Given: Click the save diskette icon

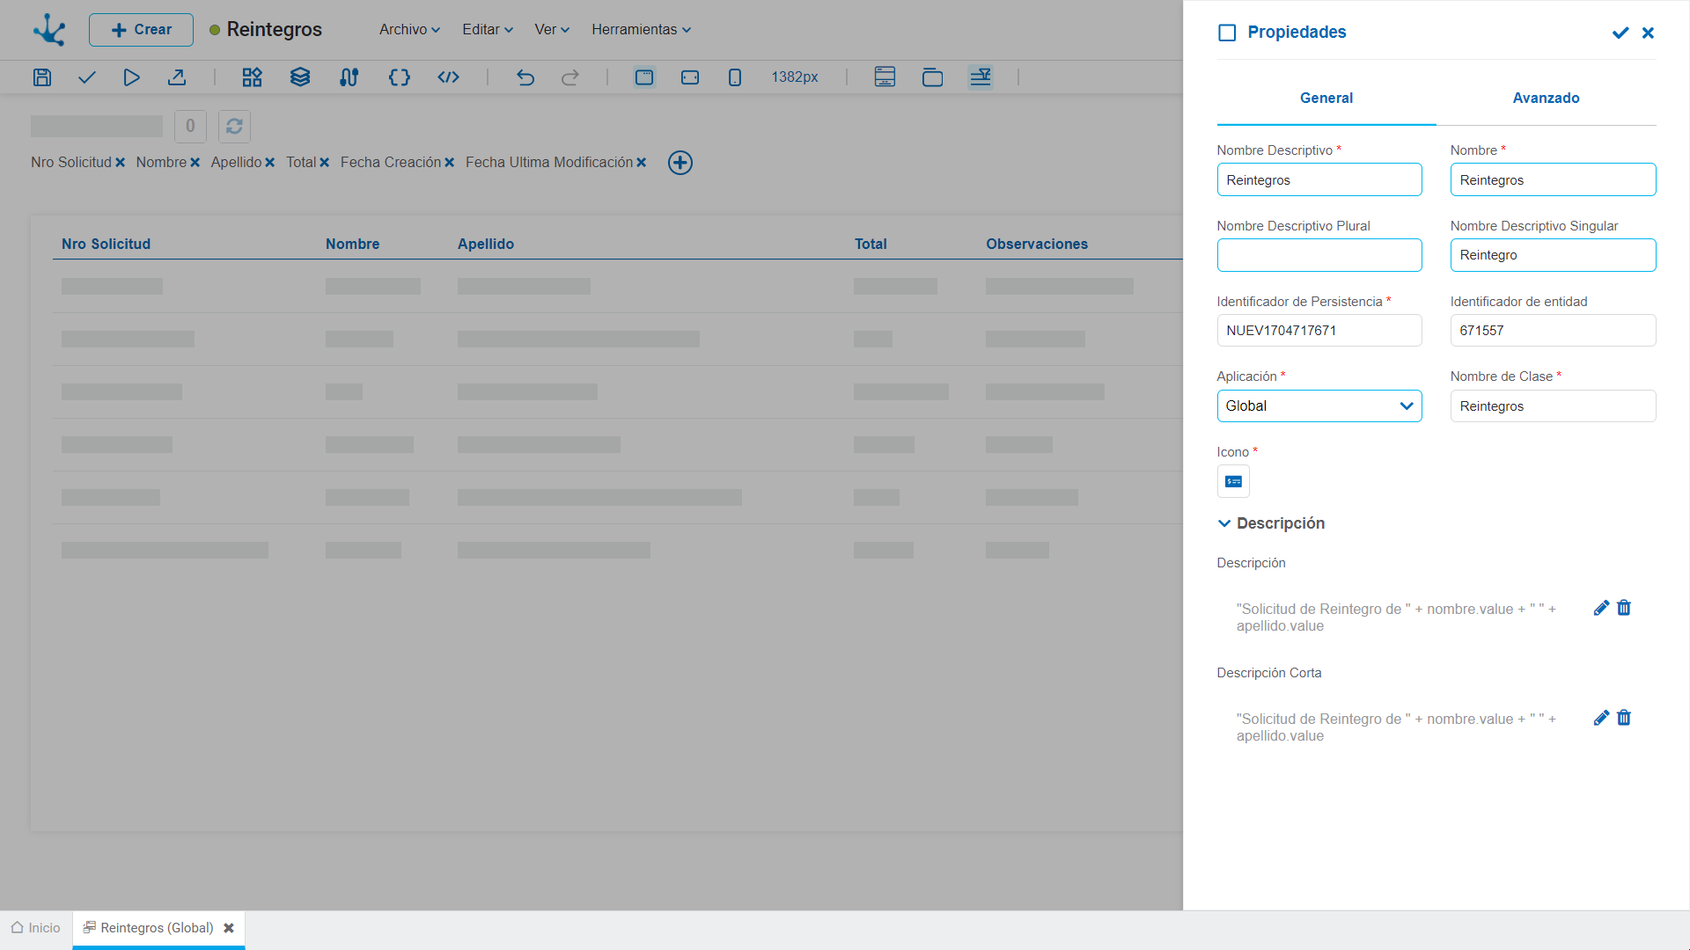Looking at the screenshot, I should pyautogui.click(x=42, y=77).
